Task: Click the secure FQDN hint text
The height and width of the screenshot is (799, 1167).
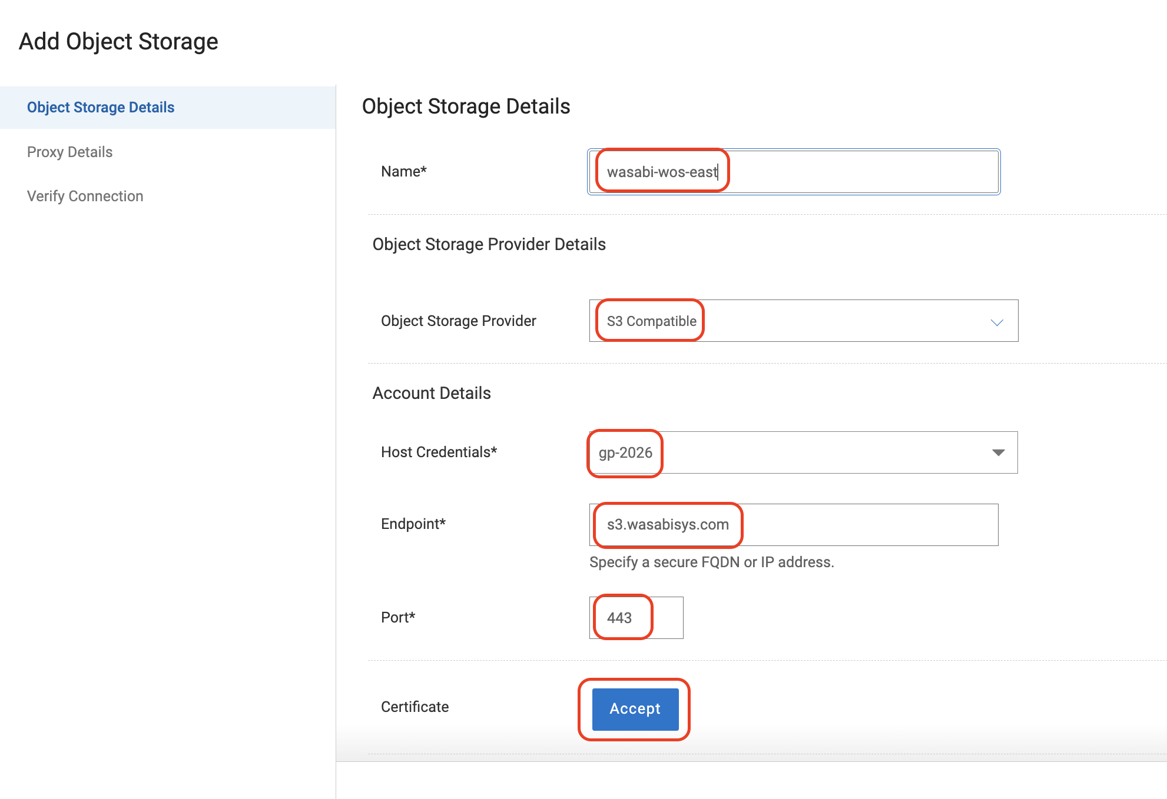Action: click(x=711, y=562)
